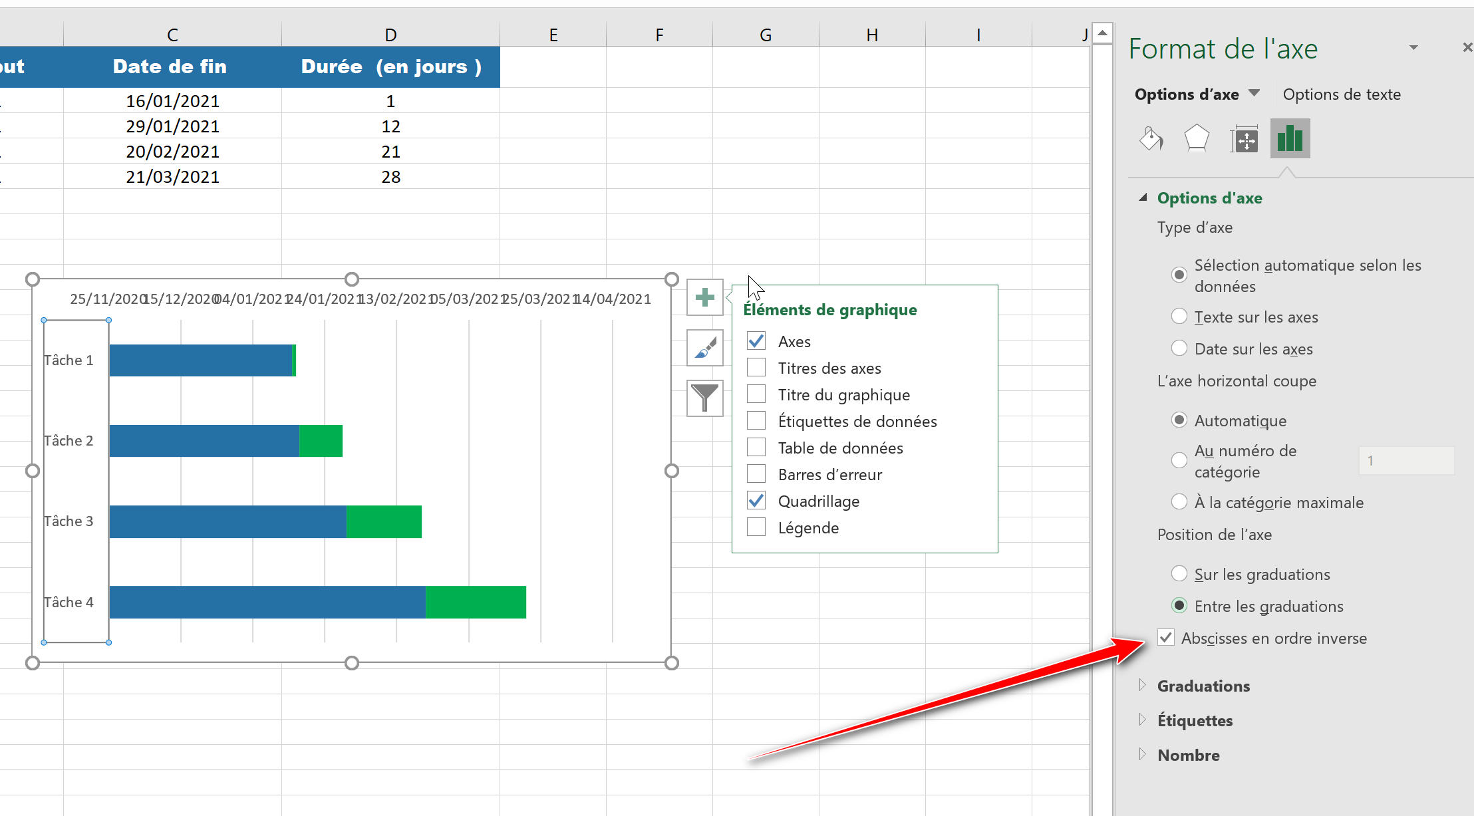Select duration cell showing 28
The height and width of the screenshot is (816, 1474).
(390, 176)
